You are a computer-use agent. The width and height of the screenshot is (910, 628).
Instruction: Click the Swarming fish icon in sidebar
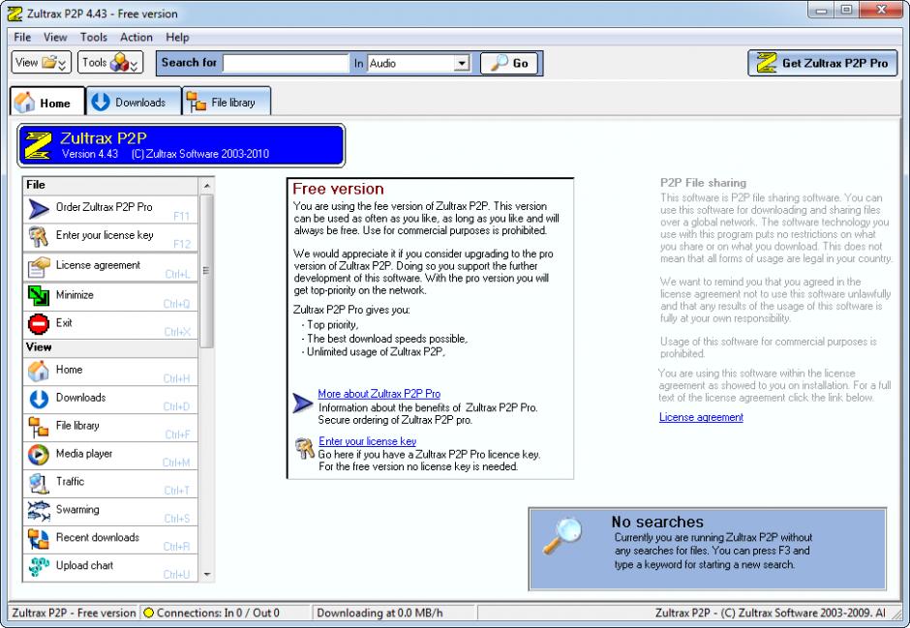(39, 511)
